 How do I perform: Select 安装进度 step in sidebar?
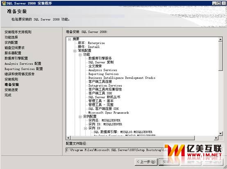coord(11,90)
